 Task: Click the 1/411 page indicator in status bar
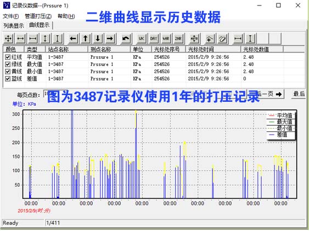click(53, 223)
